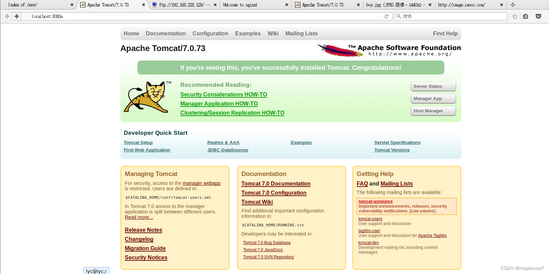Image resolution: width=549 pixels, height=274 pixels.
Task: Close the active Apache Tomcat/7.0.73 tab
Action: (x=144, y=5)
